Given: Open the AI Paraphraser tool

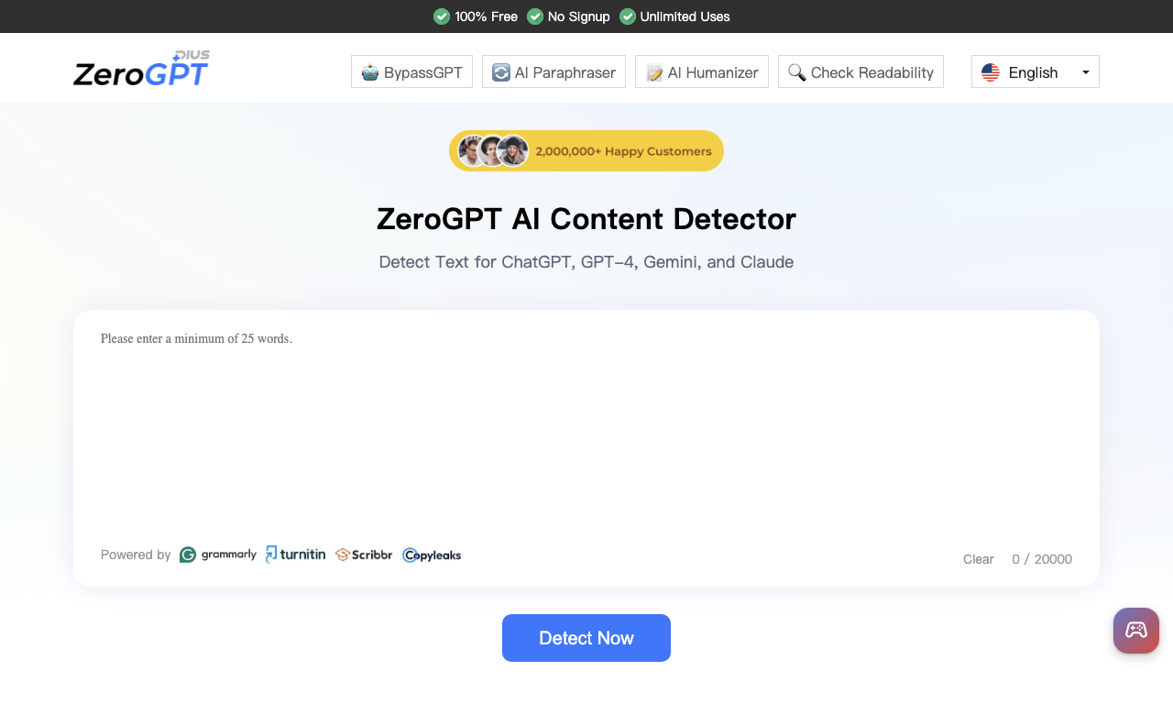Looking at the screenshot, I should (554, 71).
